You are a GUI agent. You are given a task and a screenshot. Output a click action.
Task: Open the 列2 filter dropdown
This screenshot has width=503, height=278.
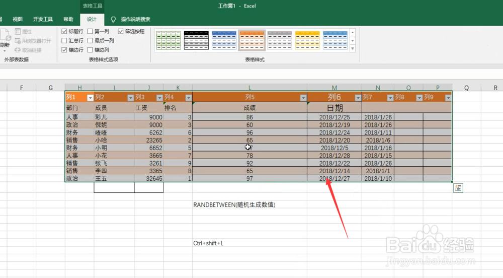coord(130,98)
